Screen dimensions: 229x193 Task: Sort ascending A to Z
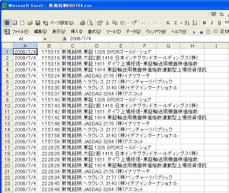[187, 23]
